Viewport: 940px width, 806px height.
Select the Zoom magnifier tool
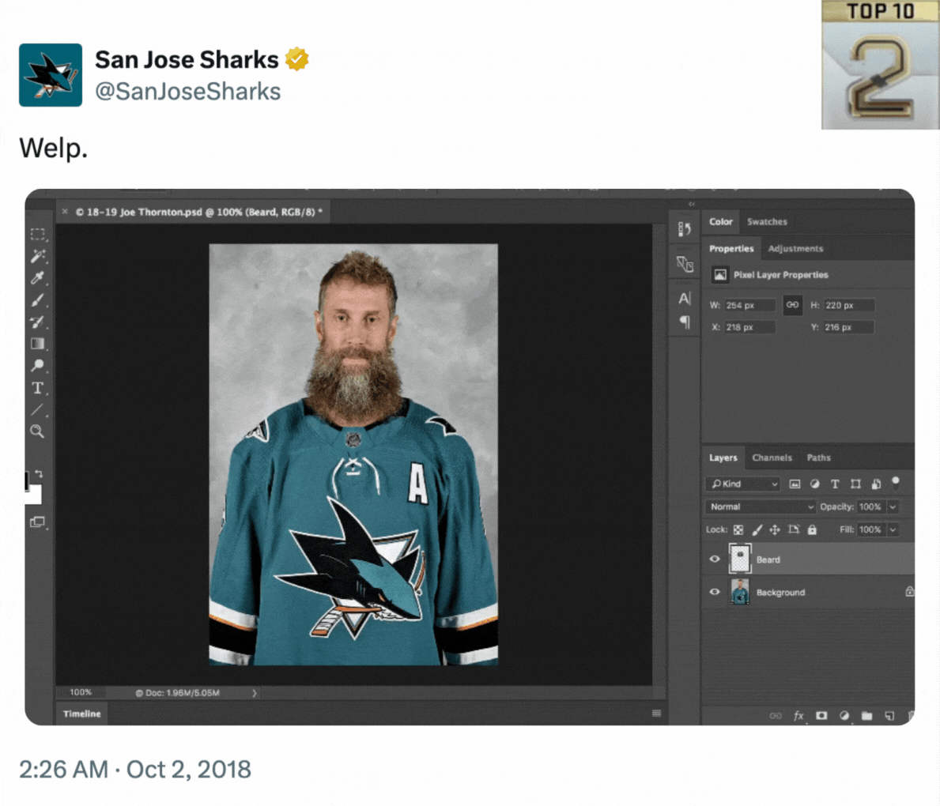37,431
